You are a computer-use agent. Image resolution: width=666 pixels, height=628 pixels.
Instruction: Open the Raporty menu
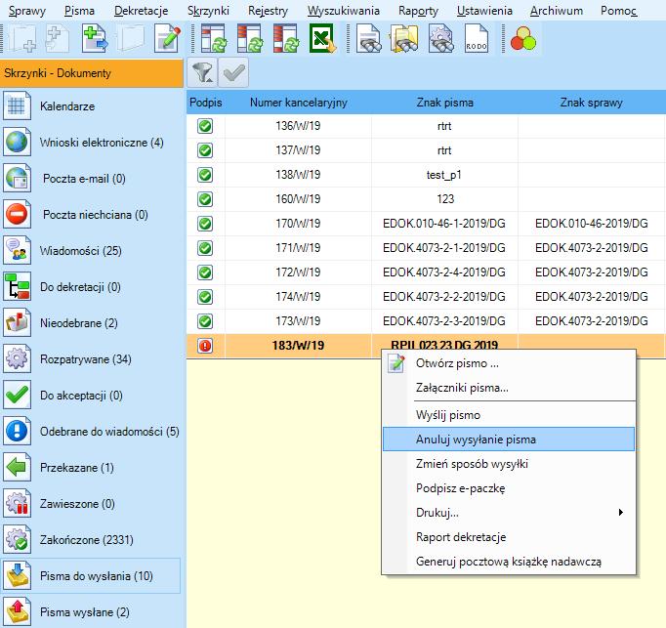(x=418, y=11)
